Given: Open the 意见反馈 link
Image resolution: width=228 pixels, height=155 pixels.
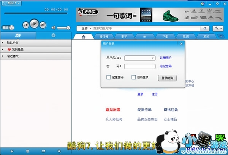Looking at the screenshot, I should point(113,110).
